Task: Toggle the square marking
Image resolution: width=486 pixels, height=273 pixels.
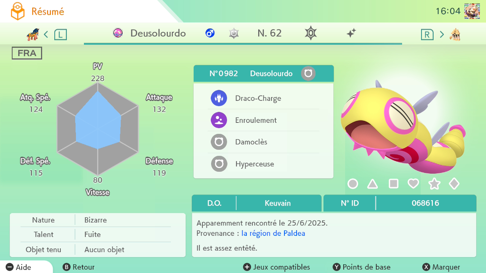Action: [393, 184]
